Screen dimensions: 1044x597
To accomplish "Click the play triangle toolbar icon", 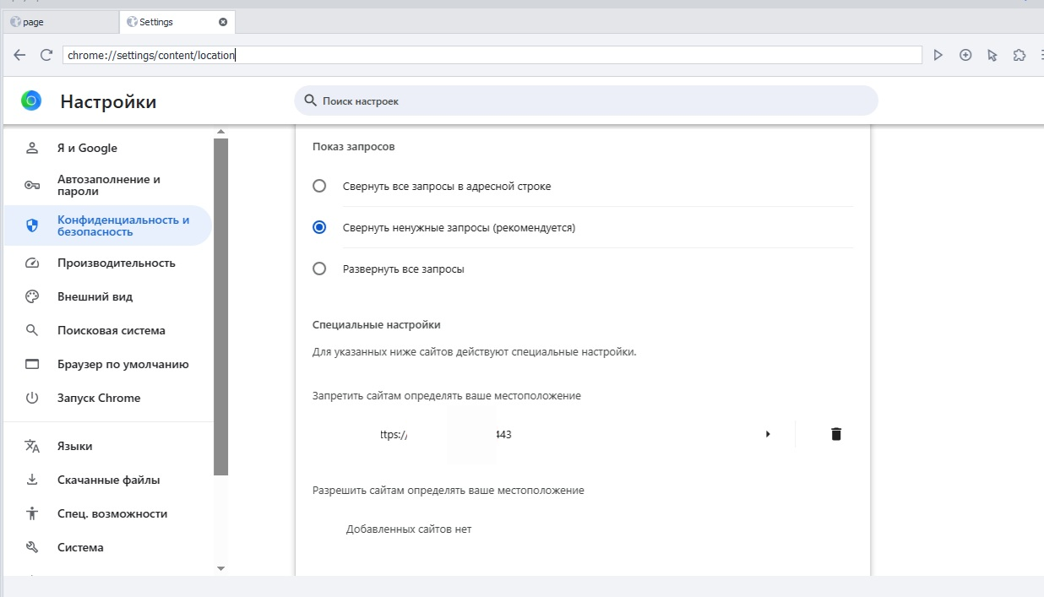I will coord(938,55).
